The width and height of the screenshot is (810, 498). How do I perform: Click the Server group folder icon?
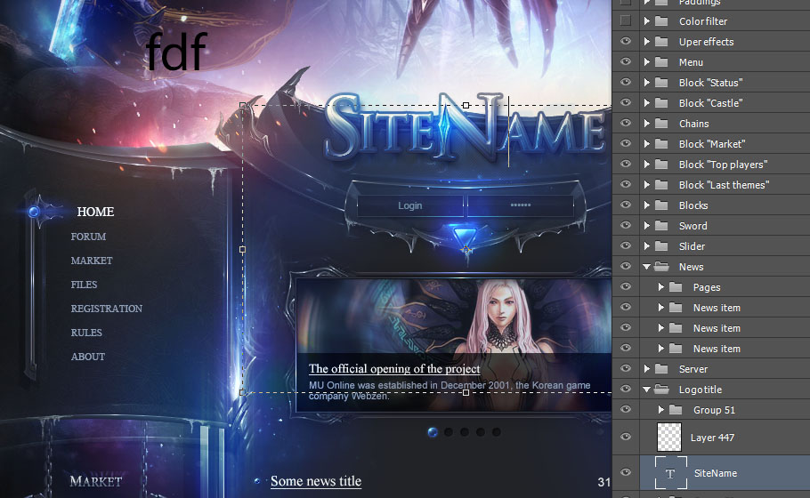(x=661, y=369)
